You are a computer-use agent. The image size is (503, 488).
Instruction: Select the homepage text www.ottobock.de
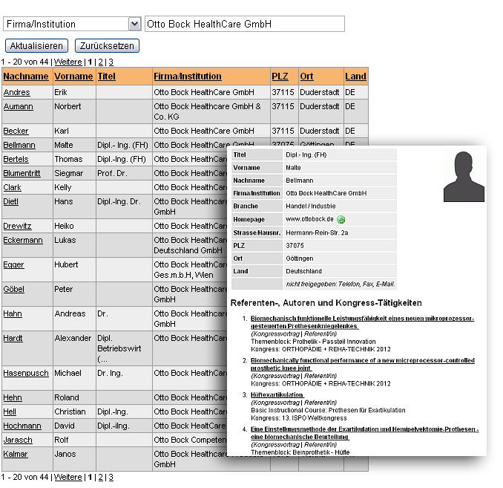pyautogui.click(x=309, y=219)
